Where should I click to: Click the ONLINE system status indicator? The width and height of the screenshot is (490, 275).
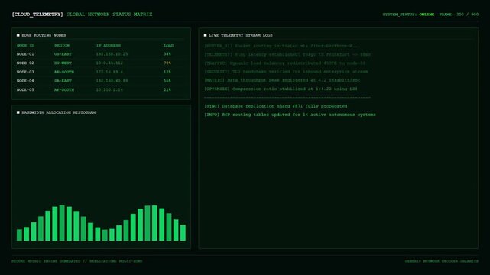click(427, 15)
